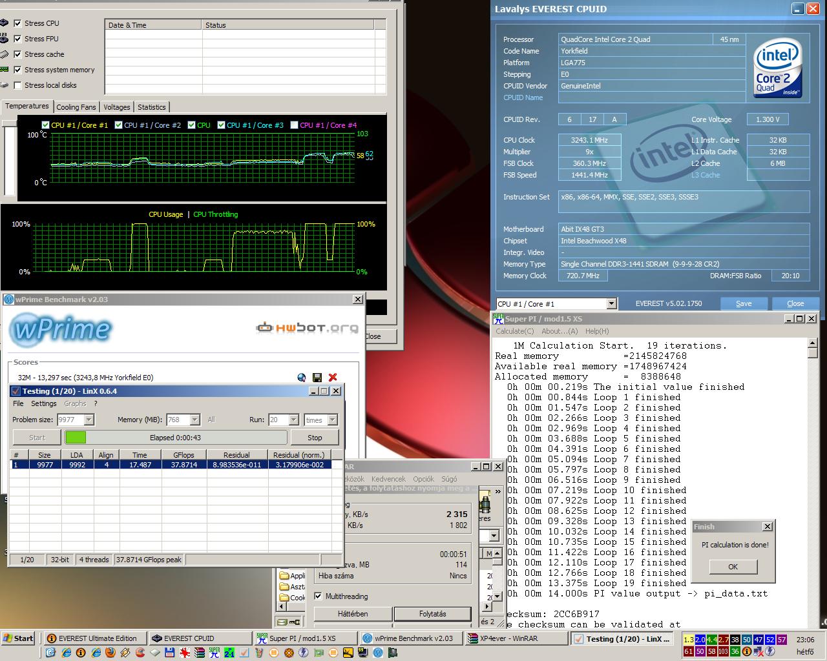Click the blue floppy disk quick launch icon
Viewport: 827px width, 661px height.
point(170,653)
